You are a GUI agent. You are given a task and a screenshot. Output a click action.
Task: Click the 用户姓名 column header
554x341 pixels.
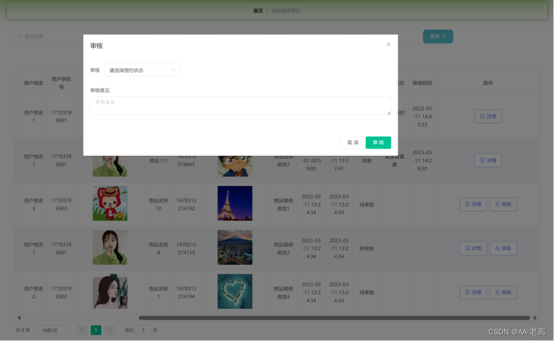(34, 83)
